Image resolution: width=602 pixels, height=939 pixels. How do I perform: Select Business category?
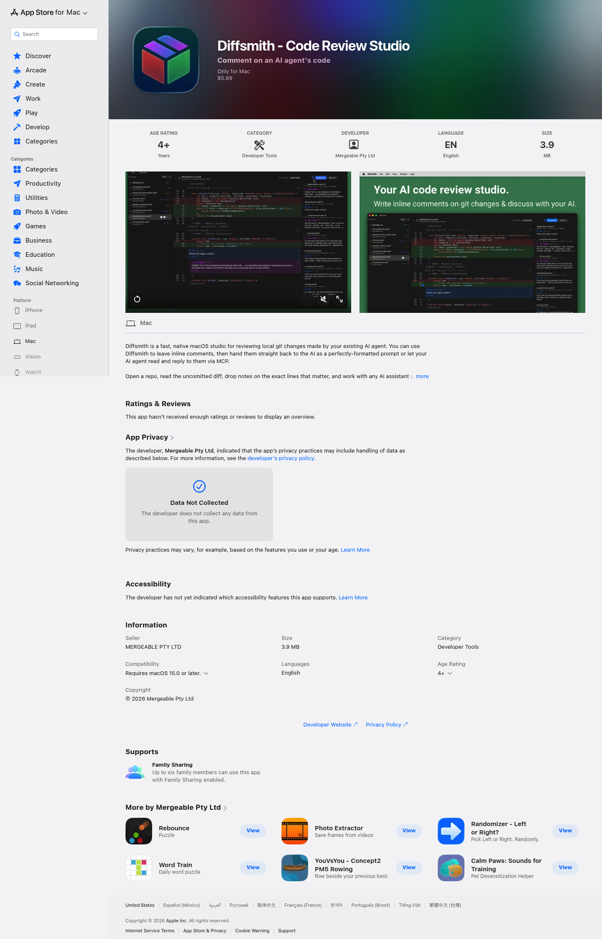point(33,241)
